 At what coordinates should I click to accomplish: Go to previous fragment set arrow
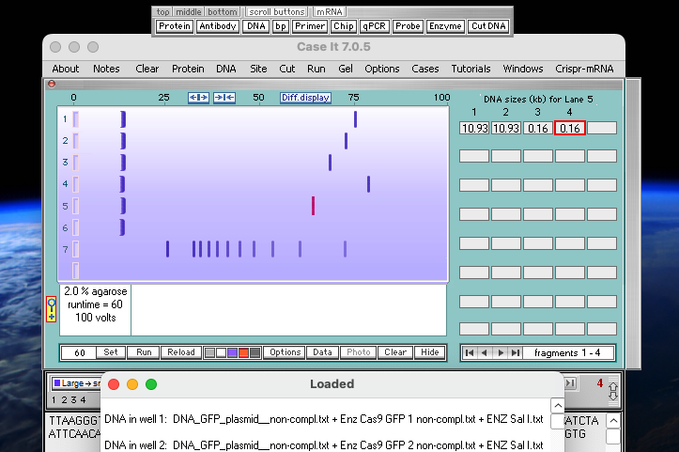(485, 352)
